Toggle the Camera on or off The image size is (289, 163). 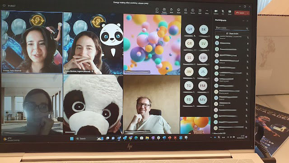click(x=216, y=12)
